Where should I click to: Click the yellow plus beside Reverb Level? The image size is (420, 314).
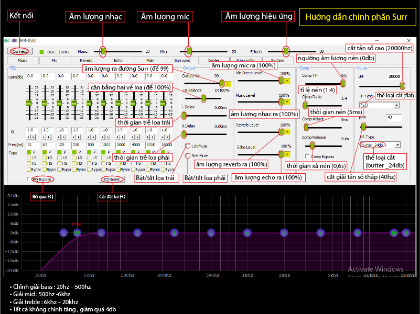tap(287, 132)
